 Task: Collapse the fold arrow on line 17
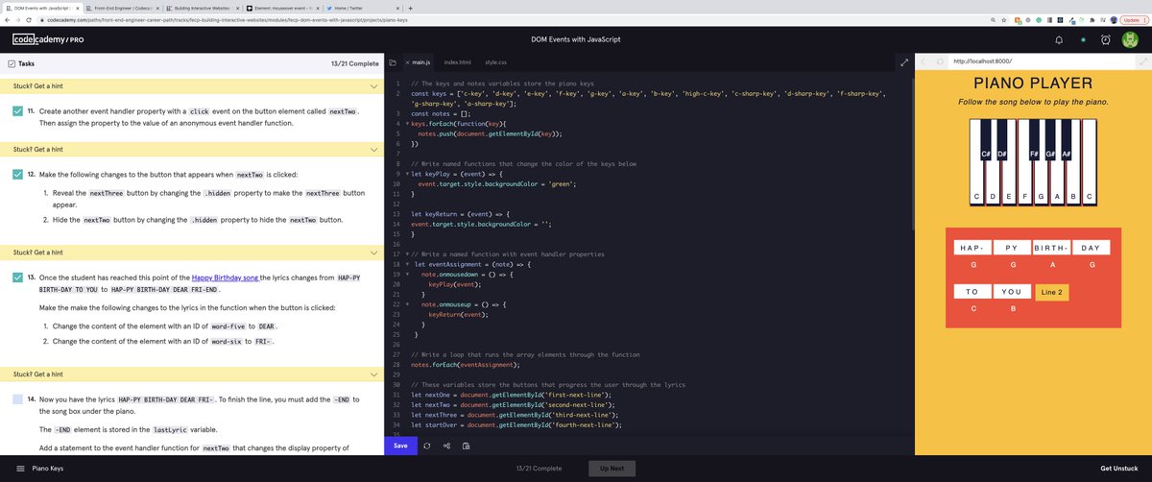tap(407, 253)
